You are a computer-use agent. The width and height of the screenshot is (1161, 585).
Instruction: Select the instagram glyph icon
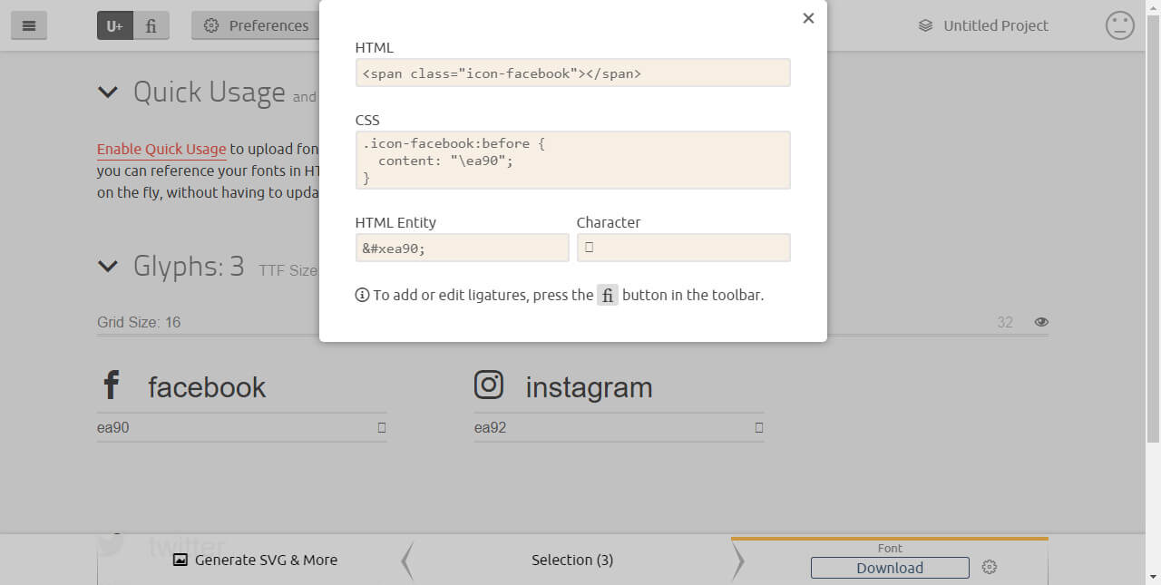[x=489, y=384]
